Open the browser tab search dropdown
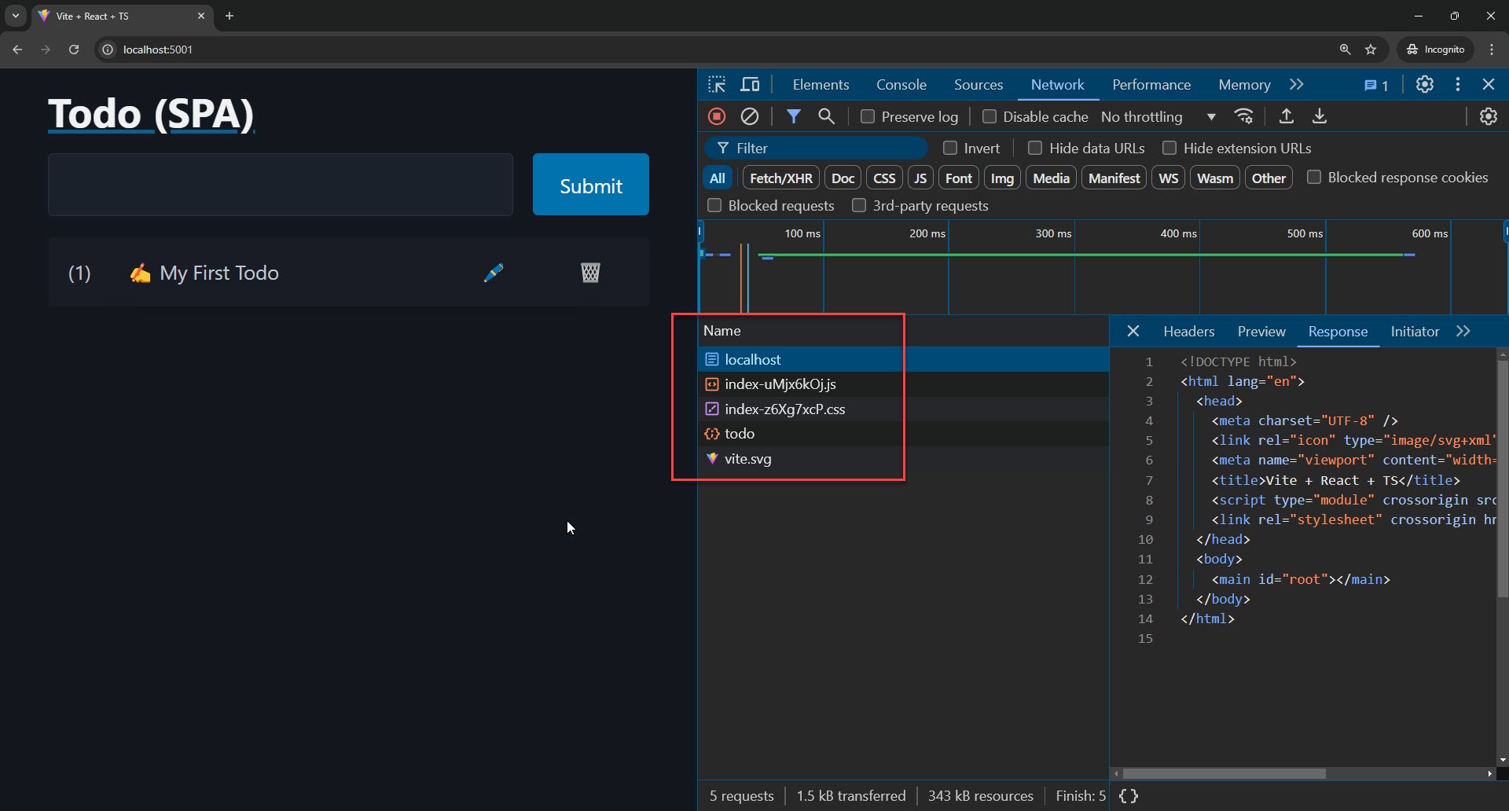1509x811 pixels. click(16, 16)
